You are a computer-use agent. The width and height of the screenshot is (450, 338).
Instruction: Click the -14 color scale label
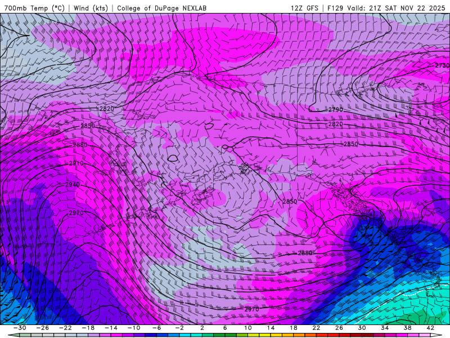click(111, 328)
